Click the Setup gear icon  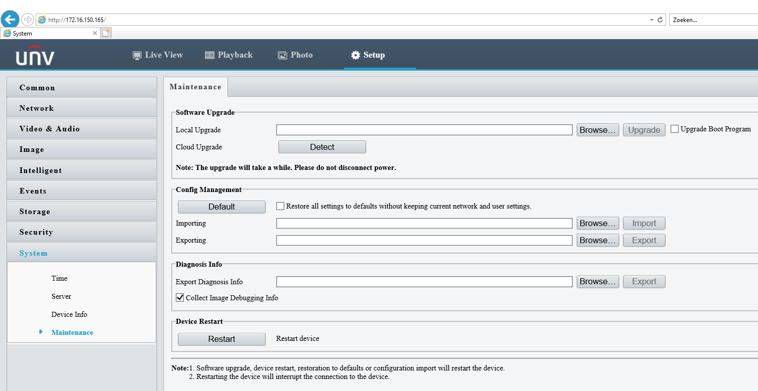click(x=356, y=55)
